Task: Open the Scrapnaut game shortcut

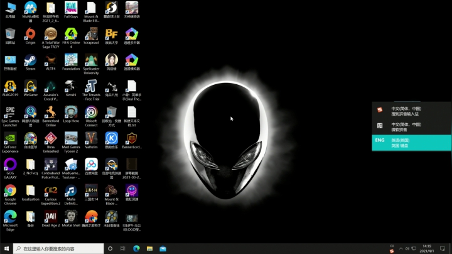Action: [x=91, y=36]
